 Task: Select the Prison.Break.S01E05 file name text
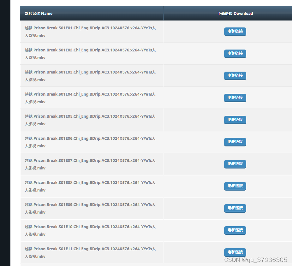click(90, 120)
